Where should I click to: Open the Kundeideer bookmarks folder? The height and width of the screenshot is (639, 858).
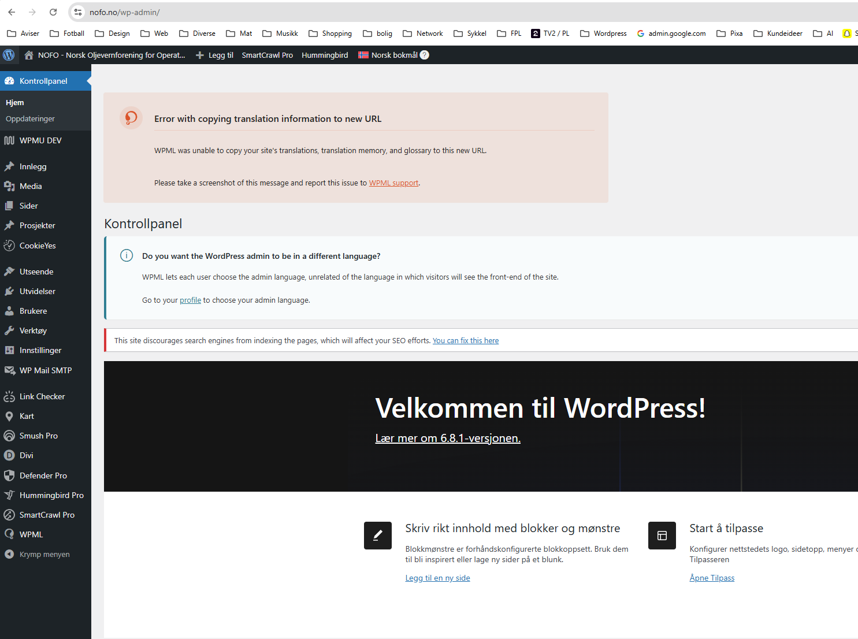coord(778,34)
